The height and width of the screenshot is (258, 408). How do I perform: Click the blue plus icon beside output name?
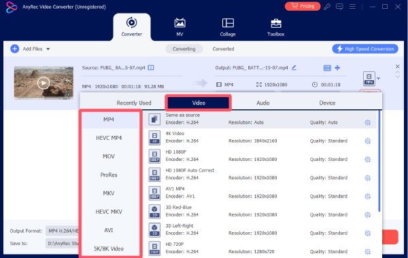pyautogui.click(x=337, y=67)
